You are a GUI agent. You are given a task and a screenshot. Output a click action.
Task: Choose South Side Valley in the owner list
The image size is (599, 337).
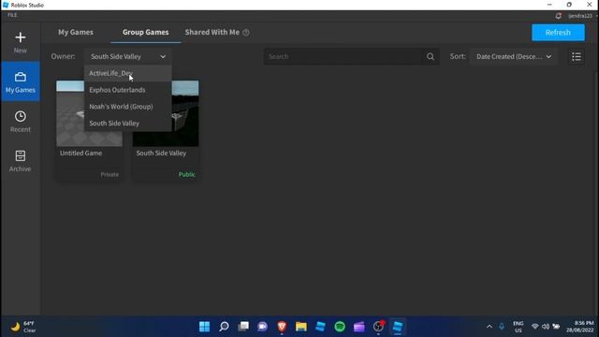pos(128,124)
